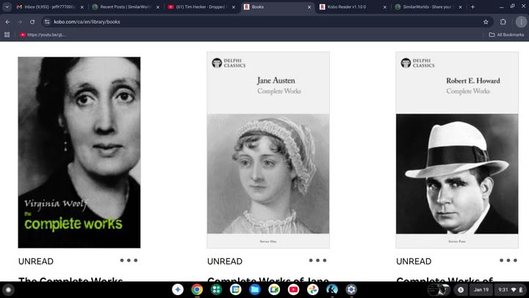Image resolution: width=529 pixels, height=298 pixels.
Task: Open the new tab plus button
Action: (472, 7)
